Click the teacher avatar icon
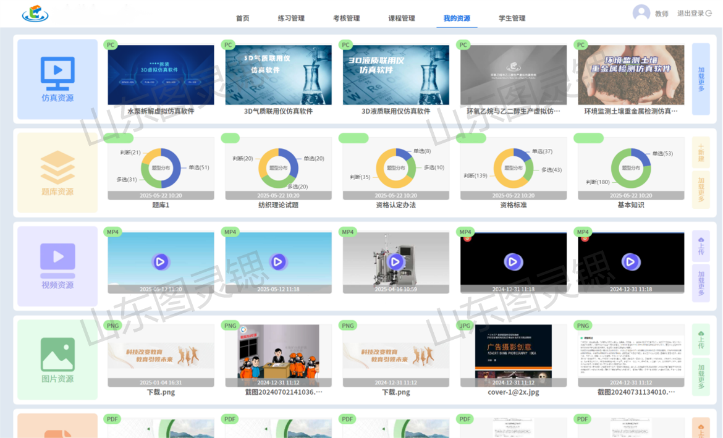 click(x=641, y=13)
